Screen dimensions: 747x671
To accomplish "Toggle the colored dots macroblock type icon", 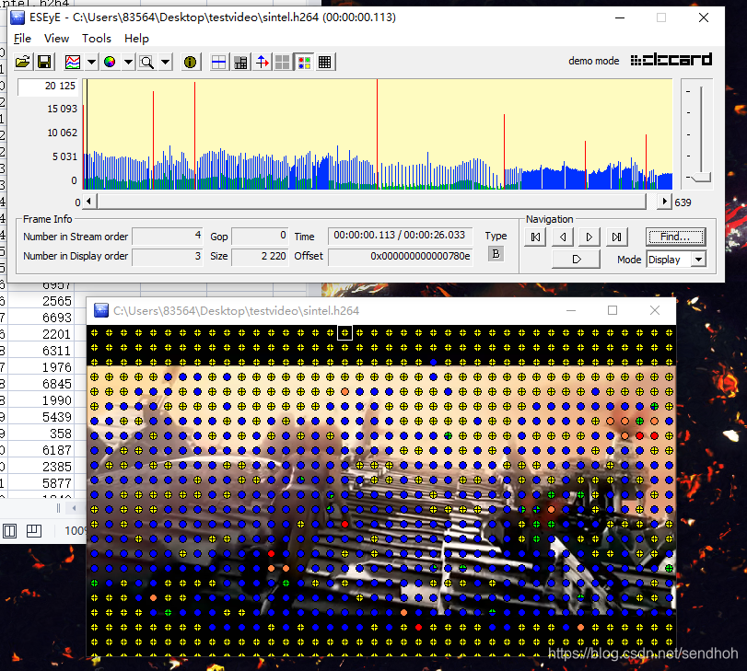I will (x=304, y=62).
